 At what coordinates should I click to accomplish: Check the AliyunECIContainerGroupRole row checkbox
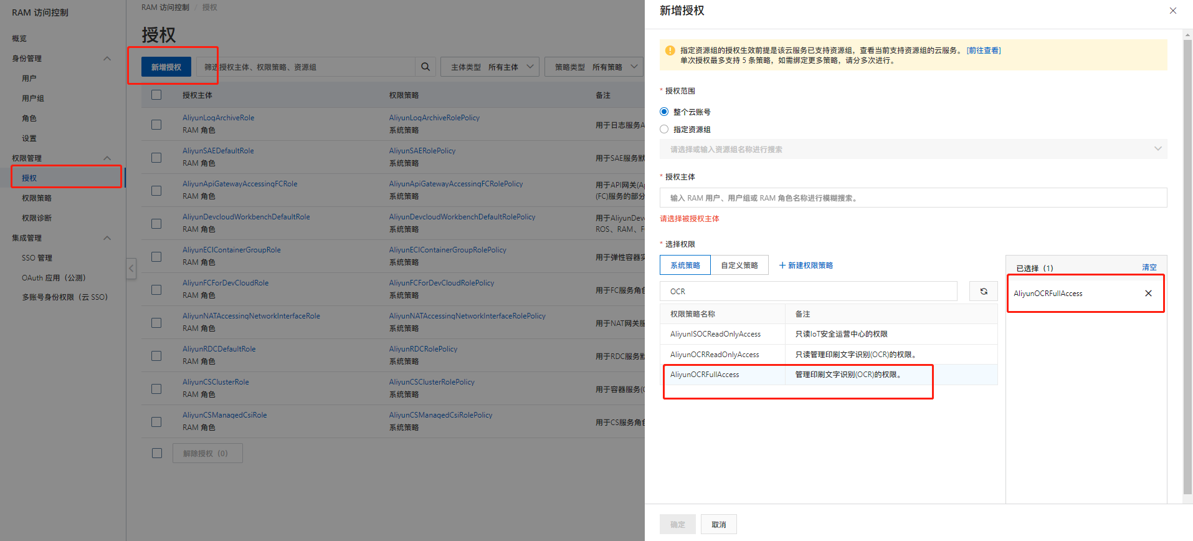point(156,256)
